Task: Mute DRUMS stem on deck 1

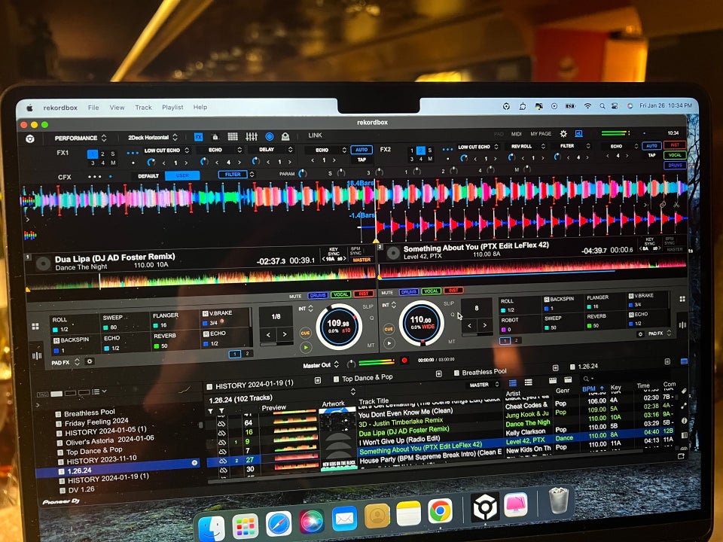Action: point(318,295)
